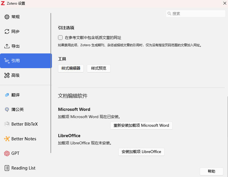Click text '加载项 LibreOffice 现在未安装'
This screenshot has height=177, width=228.
tap(85, 143)
